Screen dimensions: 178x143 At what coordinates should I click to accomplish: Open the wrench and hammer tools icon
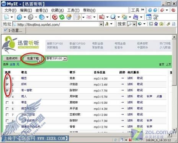(156, 17)
